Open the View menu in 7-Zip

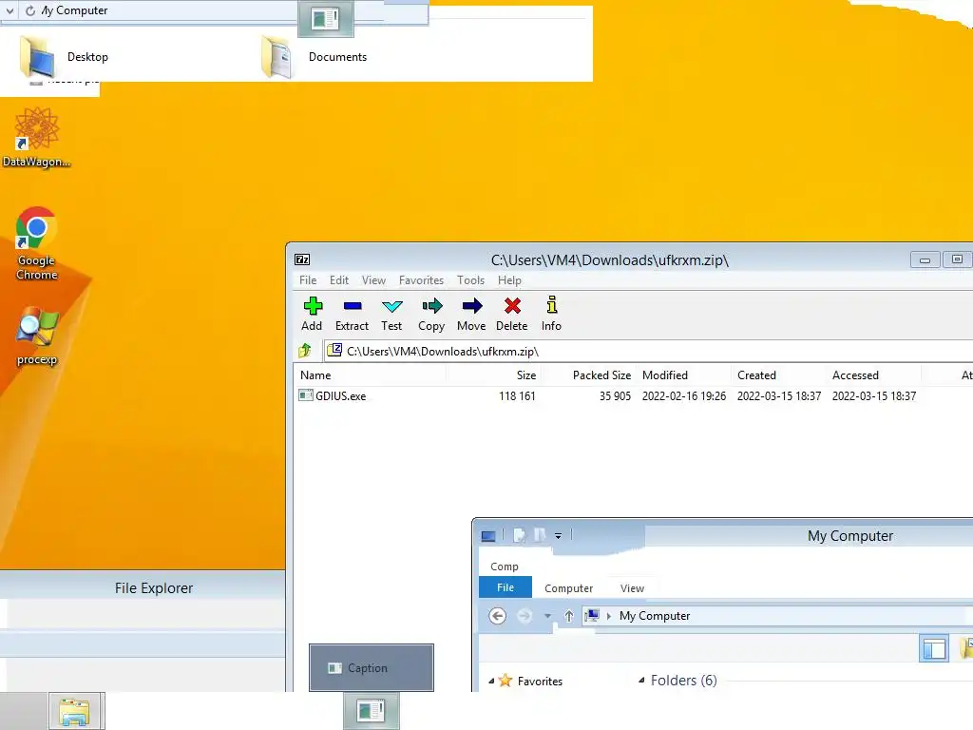pos(373,280)
